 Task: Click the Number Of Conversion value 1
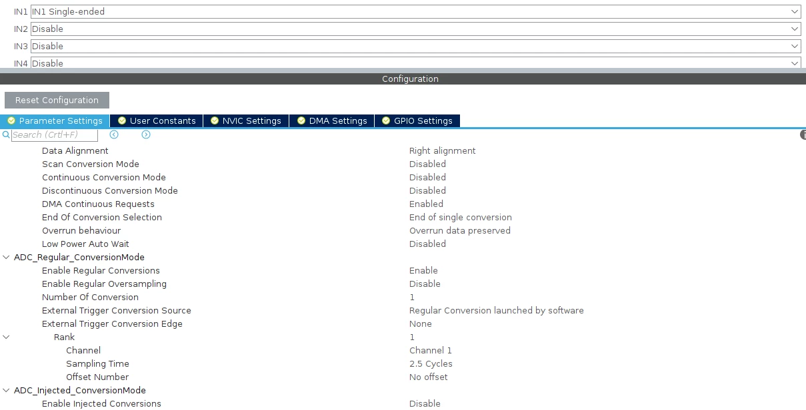click(x=412, y=297)
